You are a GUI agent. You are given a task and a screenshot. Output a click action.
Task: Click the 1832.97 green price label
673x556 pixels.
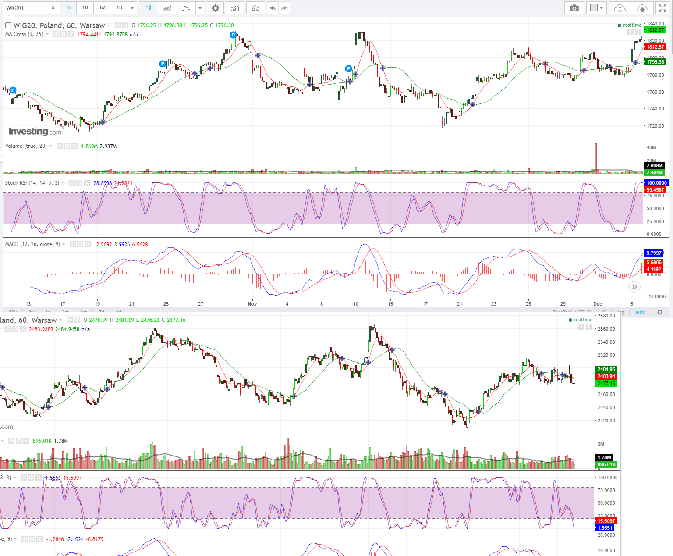(x=655, y=30)
